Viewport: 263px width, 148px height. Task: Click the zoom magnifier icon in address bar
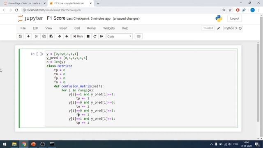224,10
